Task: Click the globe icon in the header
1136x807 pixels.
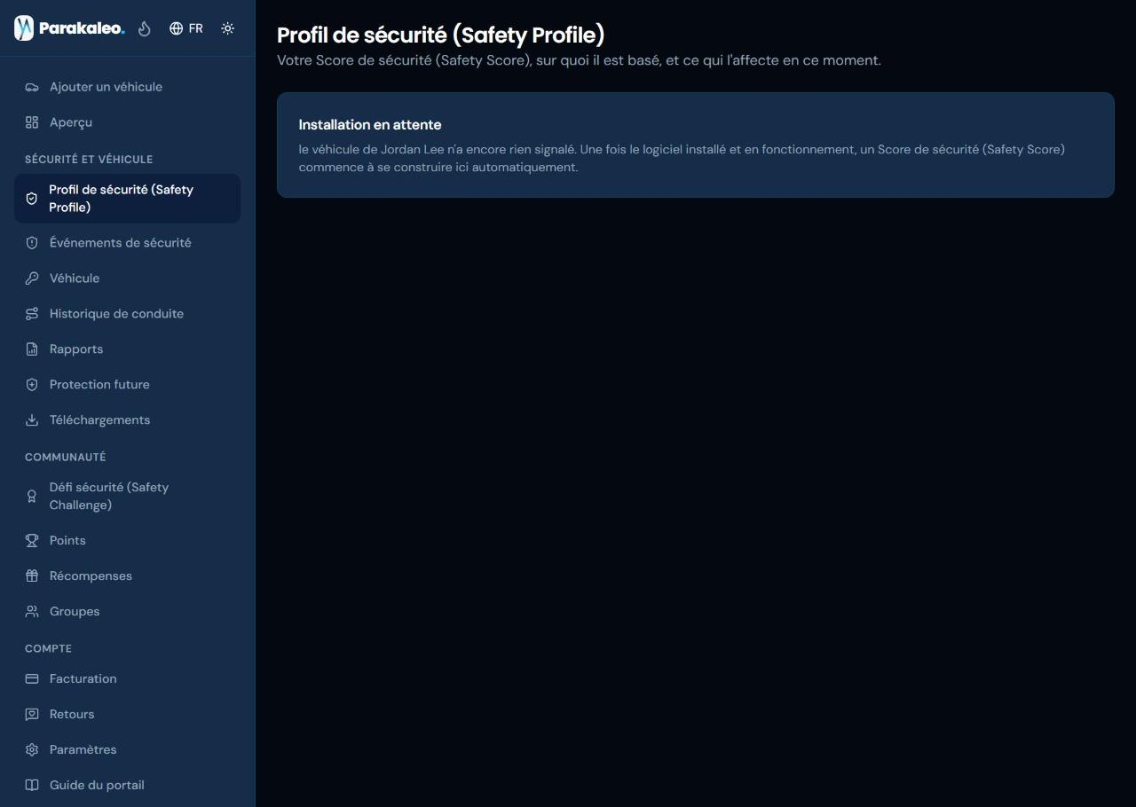Action: tap(176, 28)
